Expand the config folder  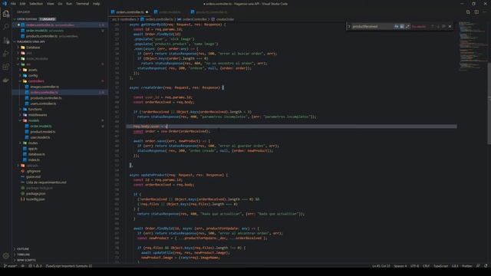coord(33,76)
